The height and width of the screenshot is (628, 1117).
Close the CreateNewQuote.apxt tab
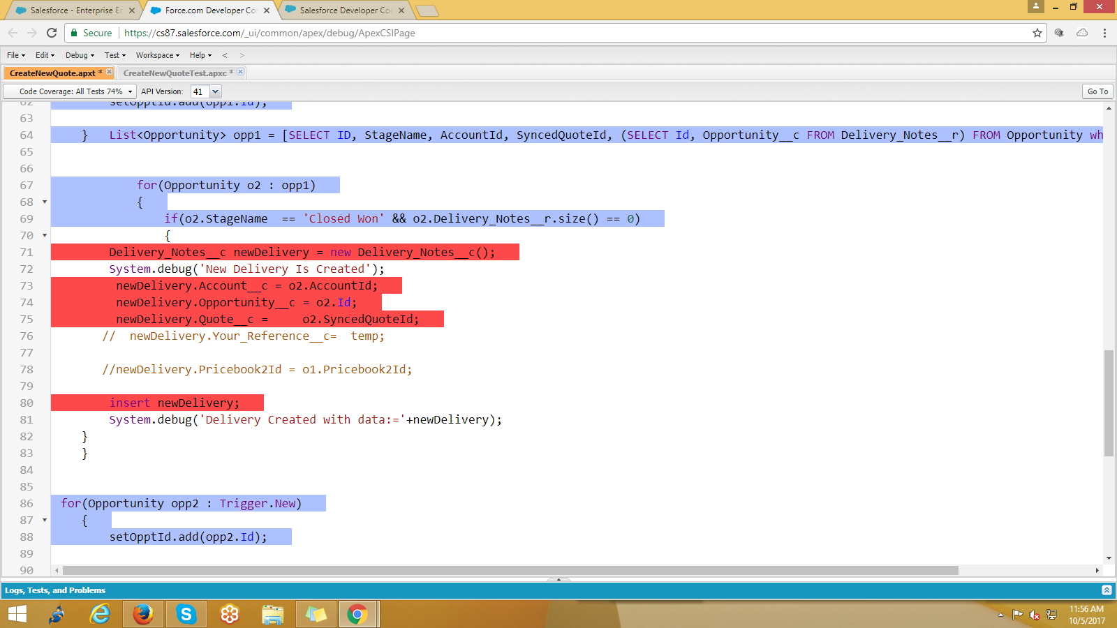[x=109, y=72]
